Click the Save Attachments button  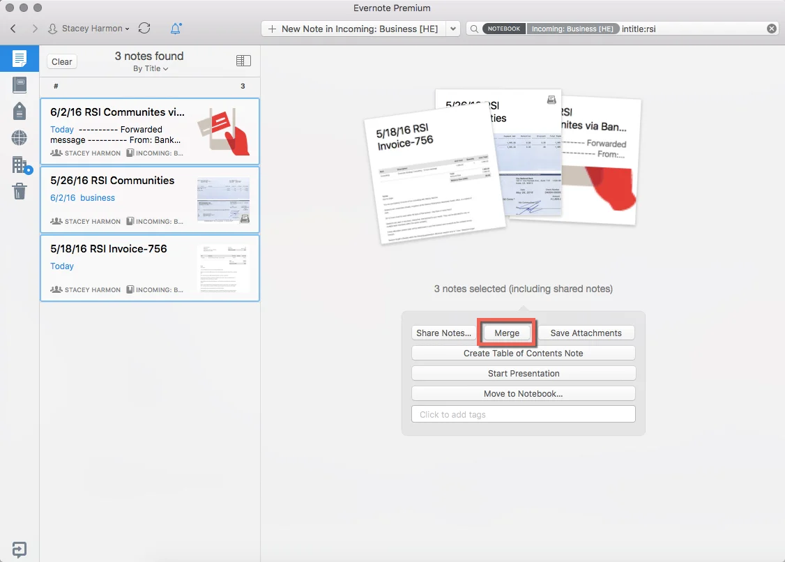(x=586, y=333)
